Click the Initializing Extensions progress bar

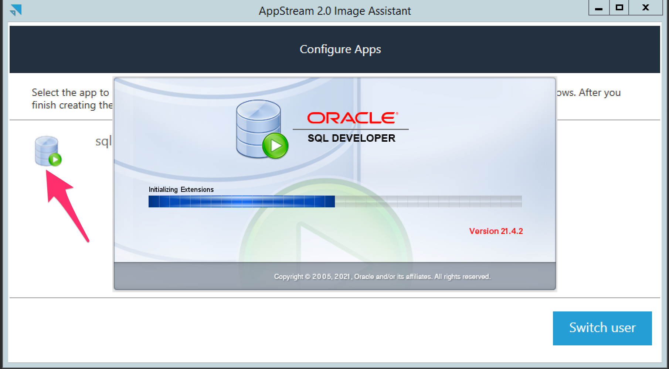coord(335,201)
